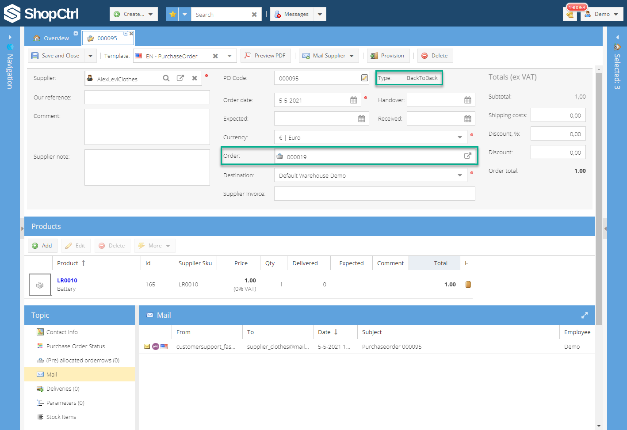Click the clipboard icon in LR0010 row
Image resolution: width=627 pixels, height=430 pixels.
pyautogui.click(x=468, y=284)
